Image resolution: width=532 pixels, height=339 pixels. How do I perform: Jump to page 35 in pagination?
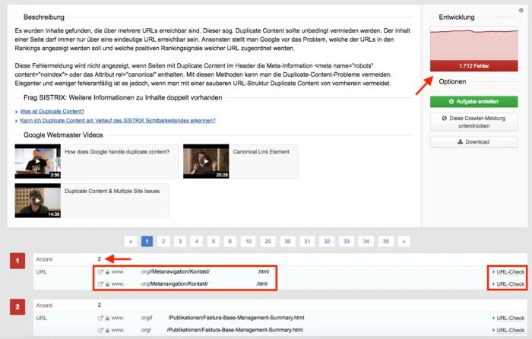coord(385,241)
